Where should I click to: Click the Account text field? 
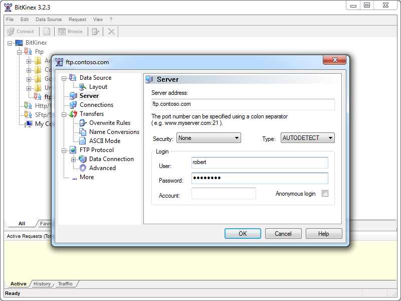pos(224,194)
